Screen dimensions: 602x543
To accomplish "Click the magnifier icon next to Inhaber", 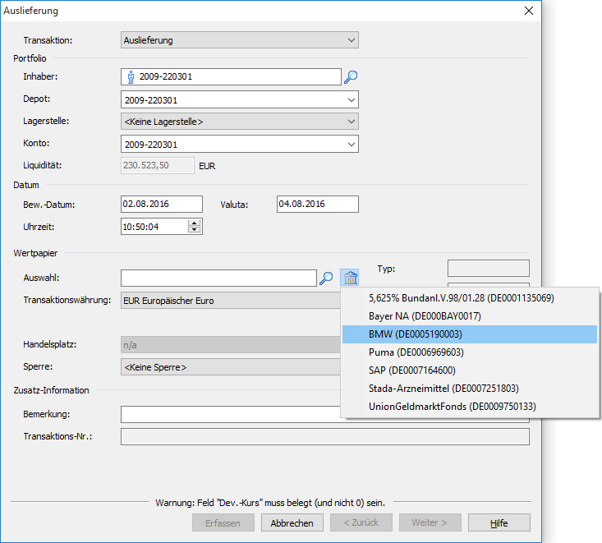I will [x=351, y=77].
